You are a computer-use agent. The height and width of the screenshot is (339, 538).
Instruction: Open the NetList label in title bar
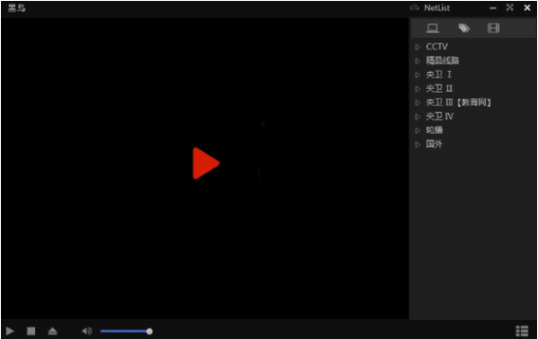(436, 8)
